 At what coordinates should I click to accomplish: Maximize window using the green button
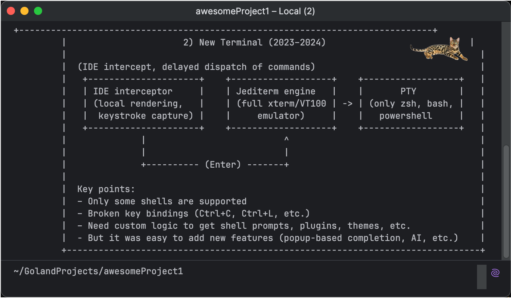[x=38, y=11]
